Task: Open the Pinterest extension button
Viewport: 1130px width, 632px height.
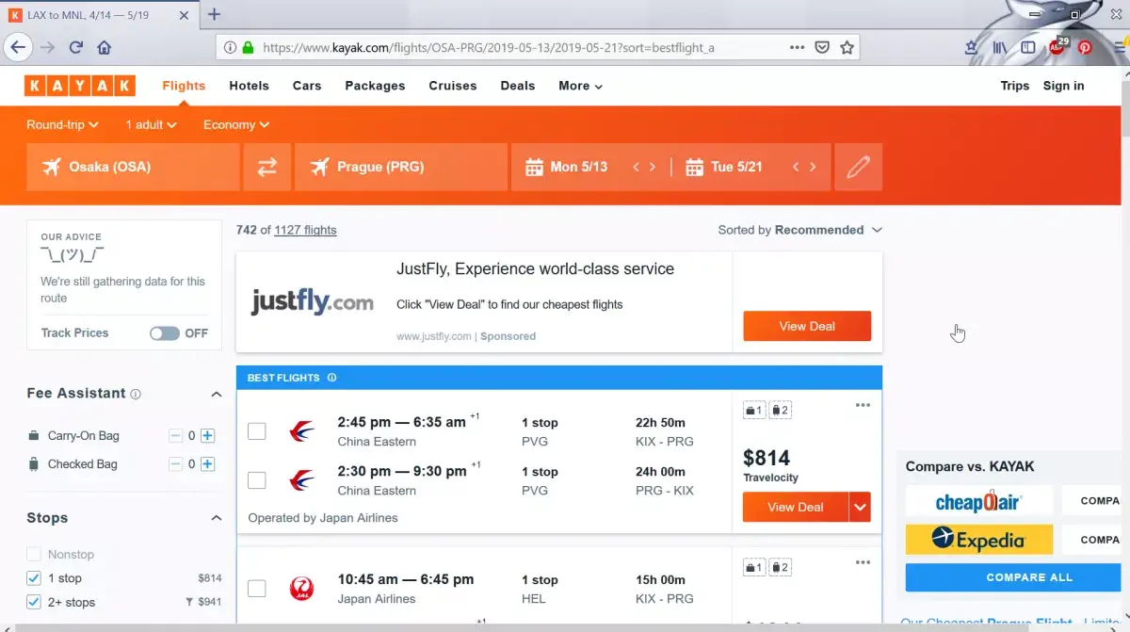Action: pos(1085,47)
